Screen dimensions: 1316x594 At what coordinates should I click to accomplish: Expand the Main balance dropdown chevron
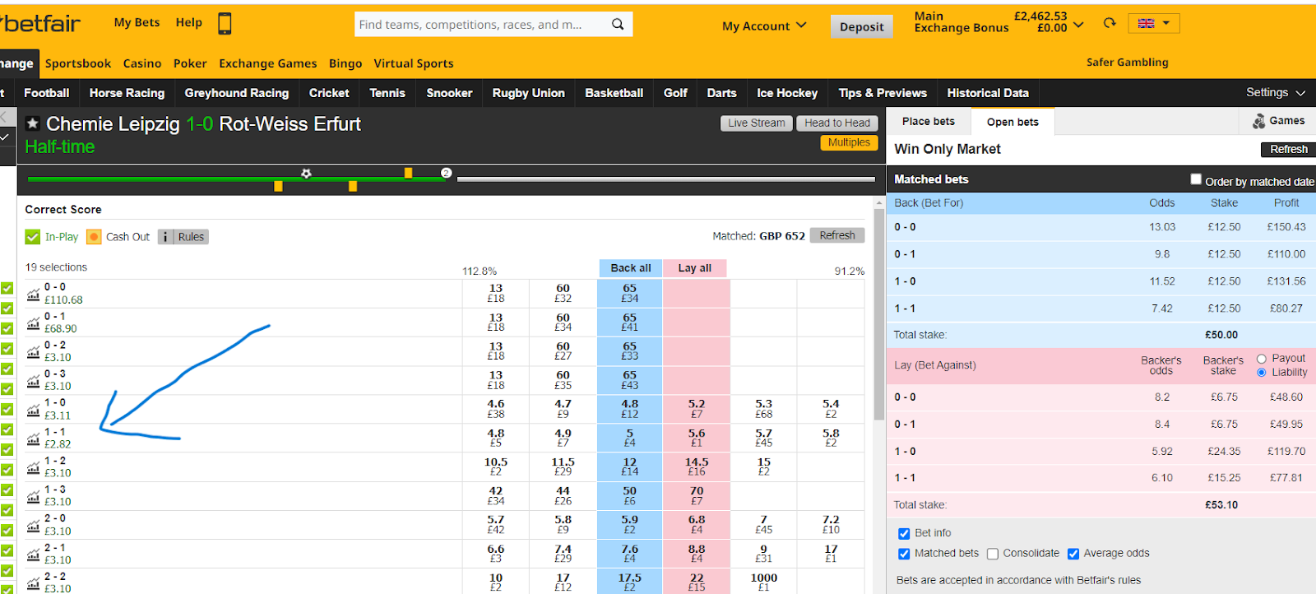coord(1078,25)
